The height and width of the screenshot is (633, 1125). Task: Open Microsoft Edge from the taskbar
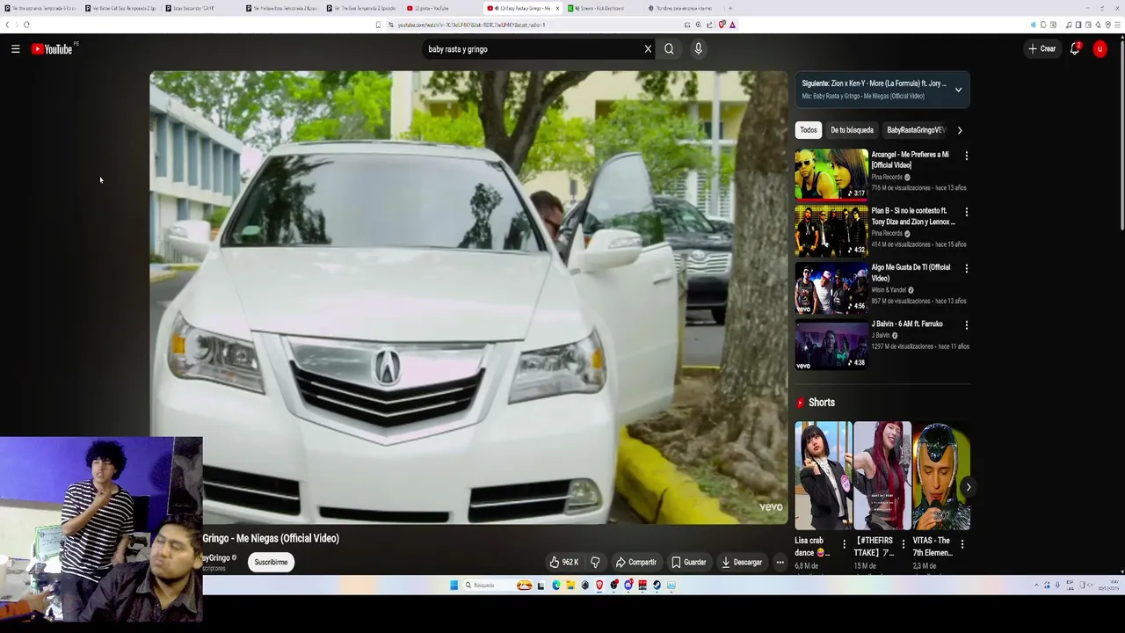[x=556, y=585]
